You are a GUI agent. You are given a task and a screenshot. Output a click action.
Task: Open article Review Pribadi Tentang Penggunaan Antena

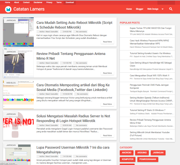(71, 56)
